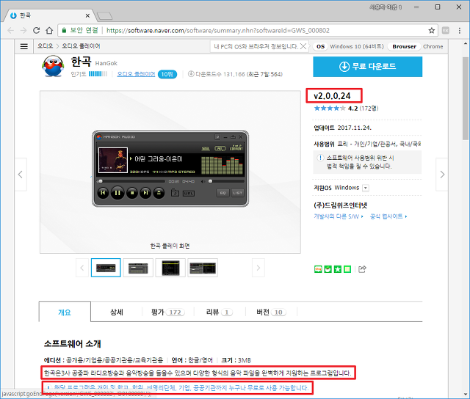Close the 한곡 browser tab
The image size is (470, 399).
coord(87,15)
